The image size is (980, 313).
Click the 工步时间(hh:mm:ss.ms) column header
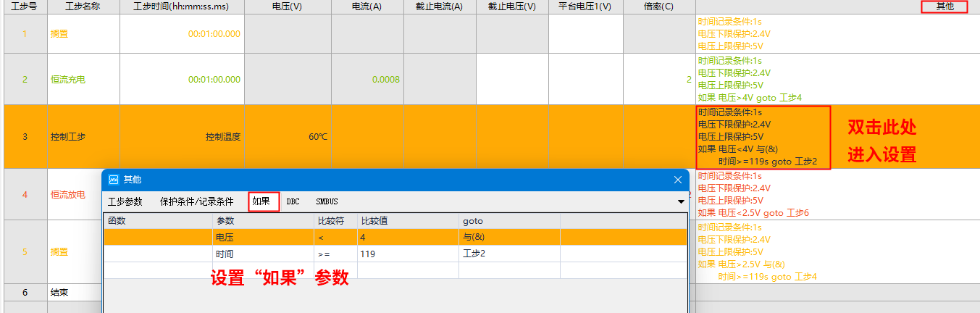181,7
